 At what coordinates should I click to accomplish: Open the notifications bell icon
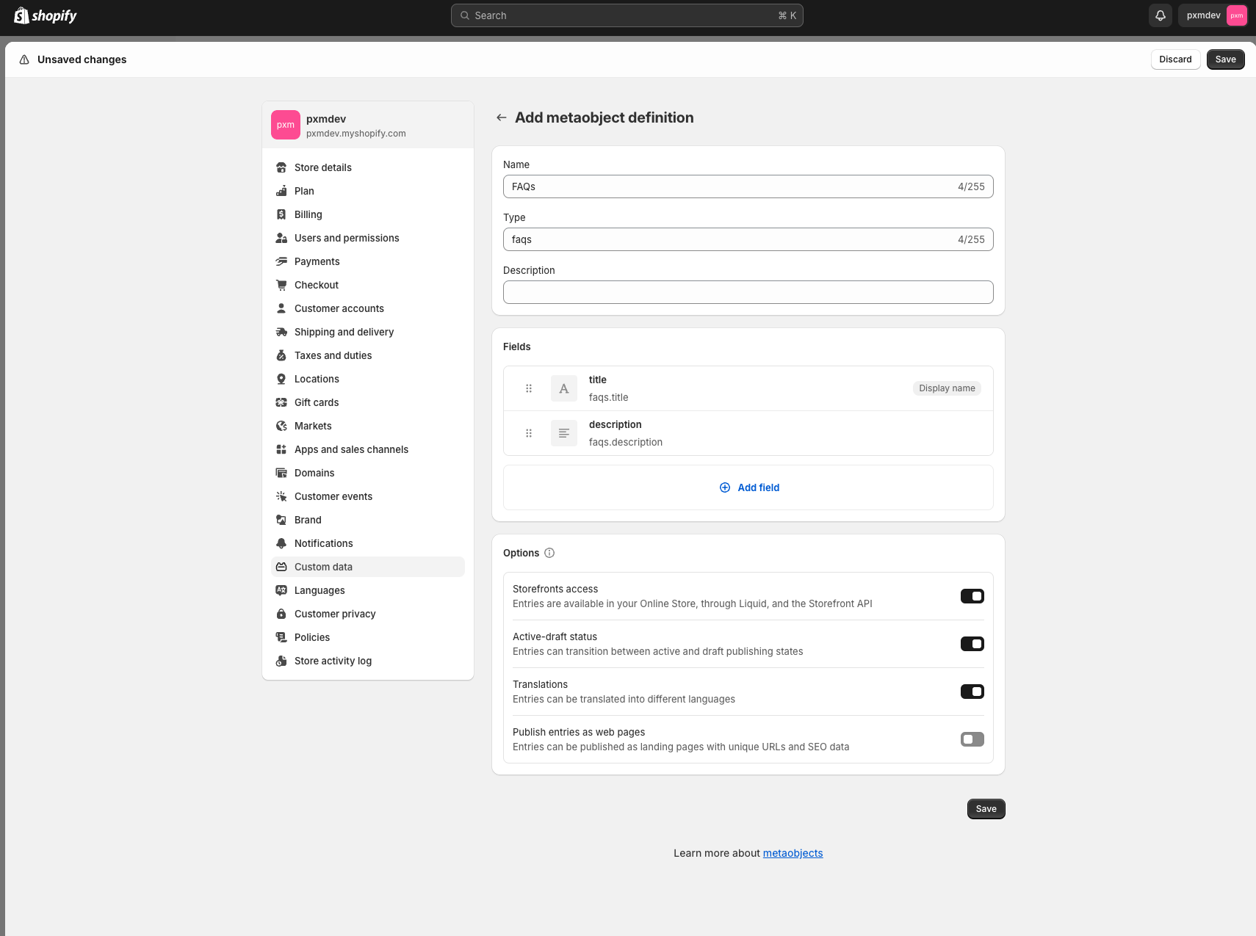[x=1161, y=15]
